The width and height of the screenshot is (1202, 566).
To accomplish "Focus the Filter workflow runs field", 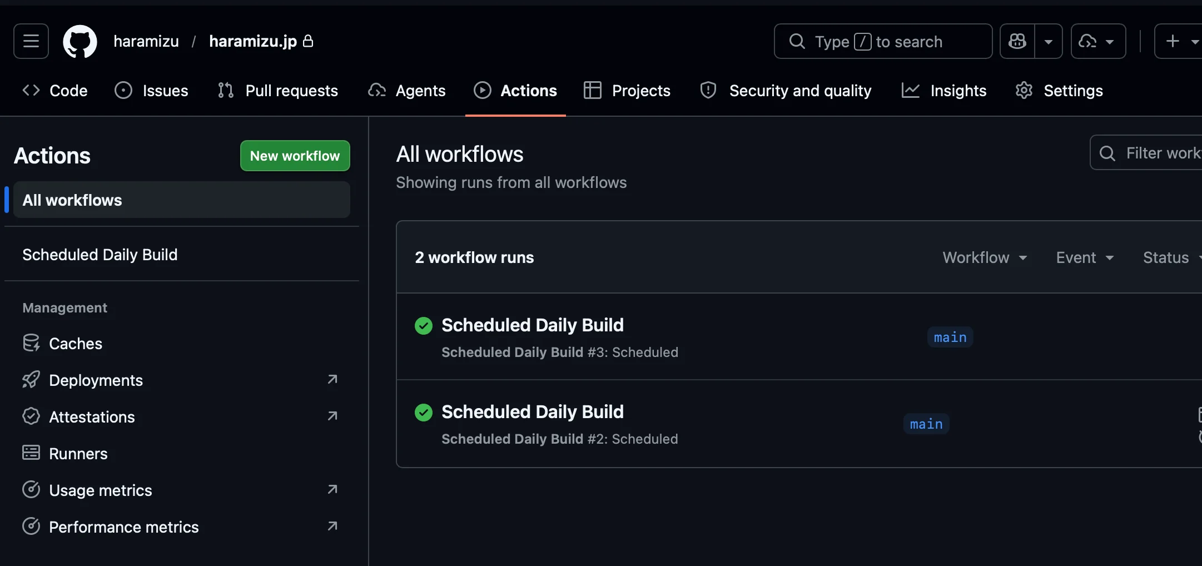I will [x=1146, y=152].
